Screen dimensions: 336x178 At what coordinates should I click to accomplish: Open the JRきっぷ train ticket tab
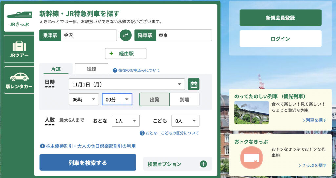[19, 18]
